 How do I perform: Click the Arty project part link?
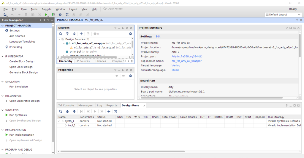[187, 56]
